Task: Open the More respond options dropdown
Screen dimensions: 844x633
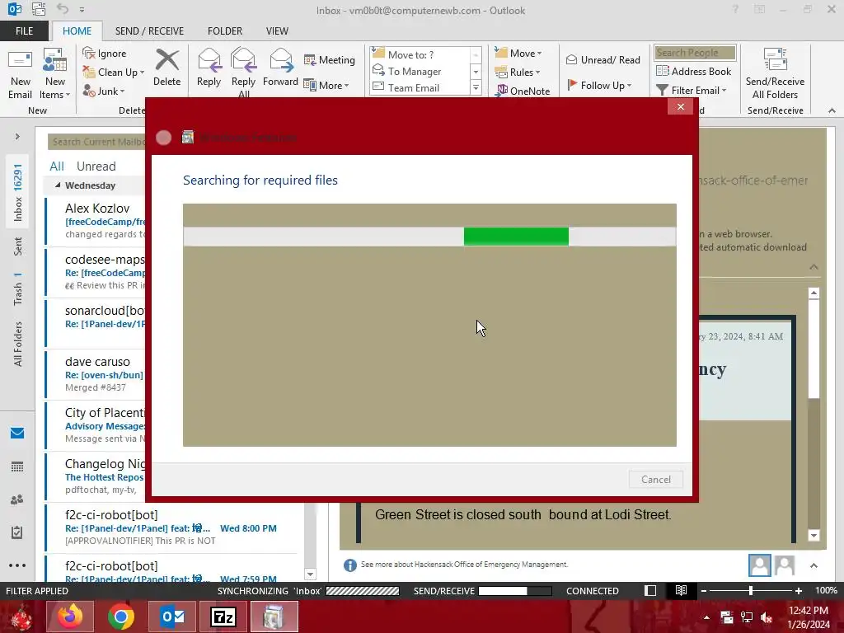Action: tap(326, 85)
